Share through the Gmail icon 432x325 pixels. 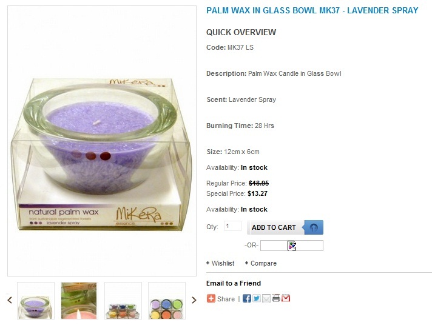click(x=286, y=298)
